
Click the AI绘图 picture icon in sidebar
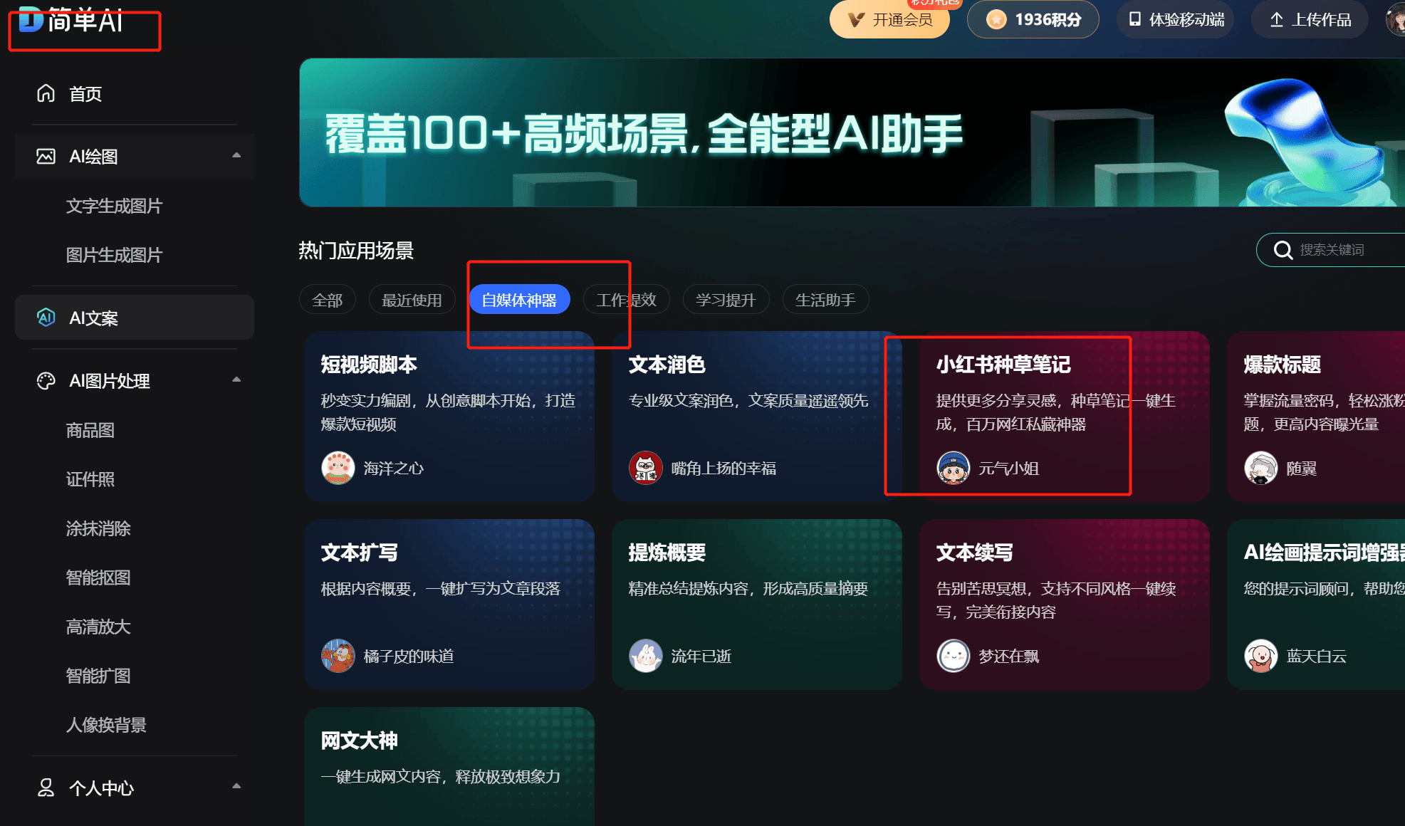pyautogui.click(x=46, y=156)
